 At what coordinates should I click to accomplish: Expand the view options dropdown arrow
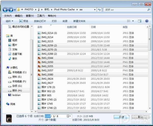click(133, 21)
